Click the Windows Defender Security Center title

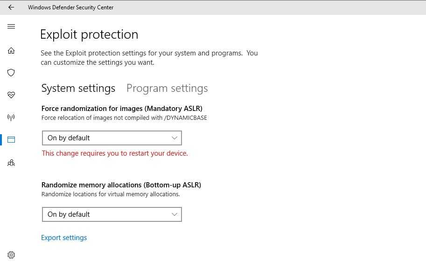pyautogui.click(x=70, y=7)
